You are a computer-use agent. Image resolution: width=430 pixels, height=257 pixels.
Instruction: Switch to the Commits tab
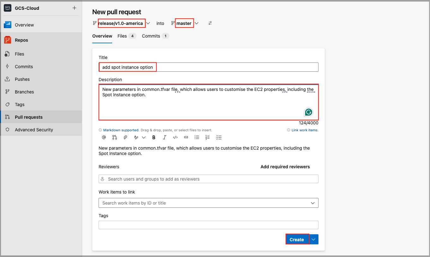[151, 36]
